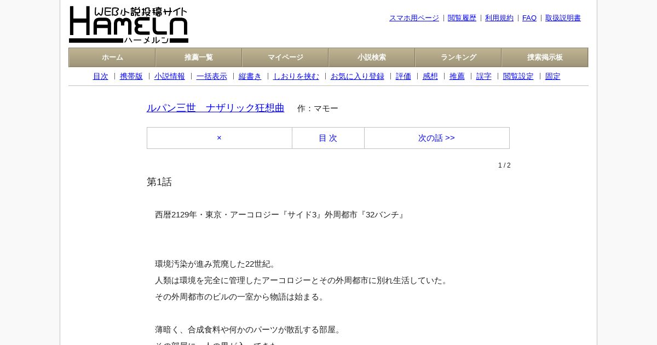The image size is (657, 345).
Task: Click the line その外周都市のビルの一室から物語は始まる。
Action: (241, 297)
